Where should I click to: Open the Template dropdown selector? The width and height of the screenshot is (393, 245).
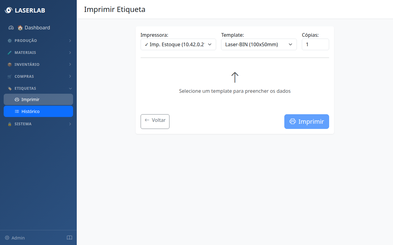click(x=259, y=44)
